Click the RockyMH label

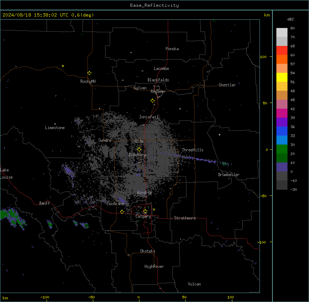pos(88,81)
